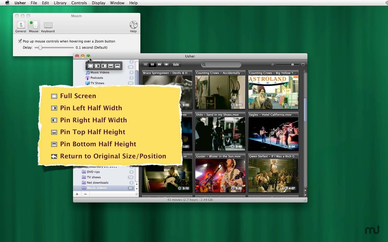
Task: Select Guster Blister in the Sun video
Action: tap(220, 173)
